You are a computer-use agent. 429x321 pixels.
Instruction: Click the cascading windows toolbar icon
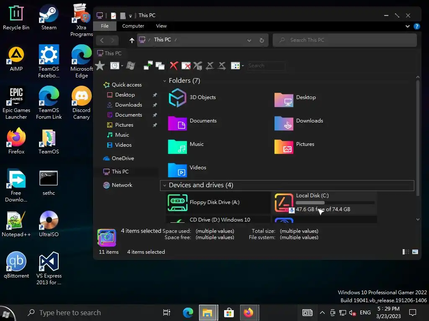click(160, 66)
